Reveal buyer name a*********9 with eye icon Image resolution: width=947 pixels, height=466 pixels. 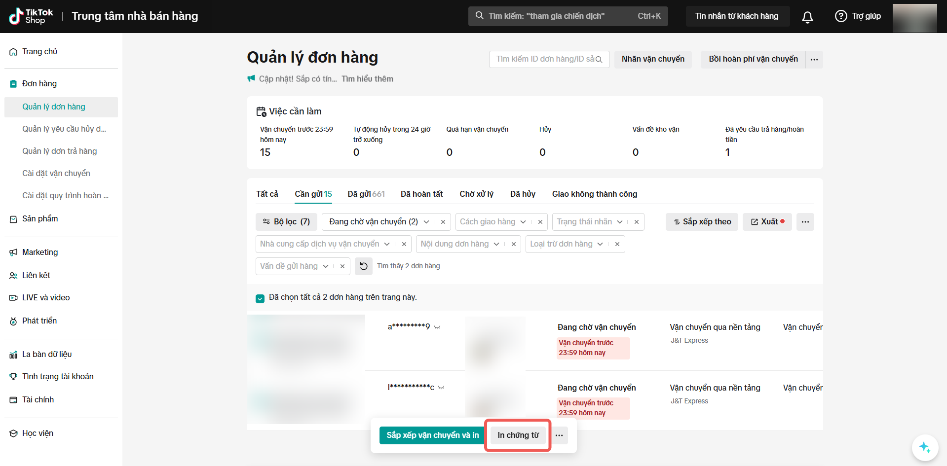pos(437,327)
